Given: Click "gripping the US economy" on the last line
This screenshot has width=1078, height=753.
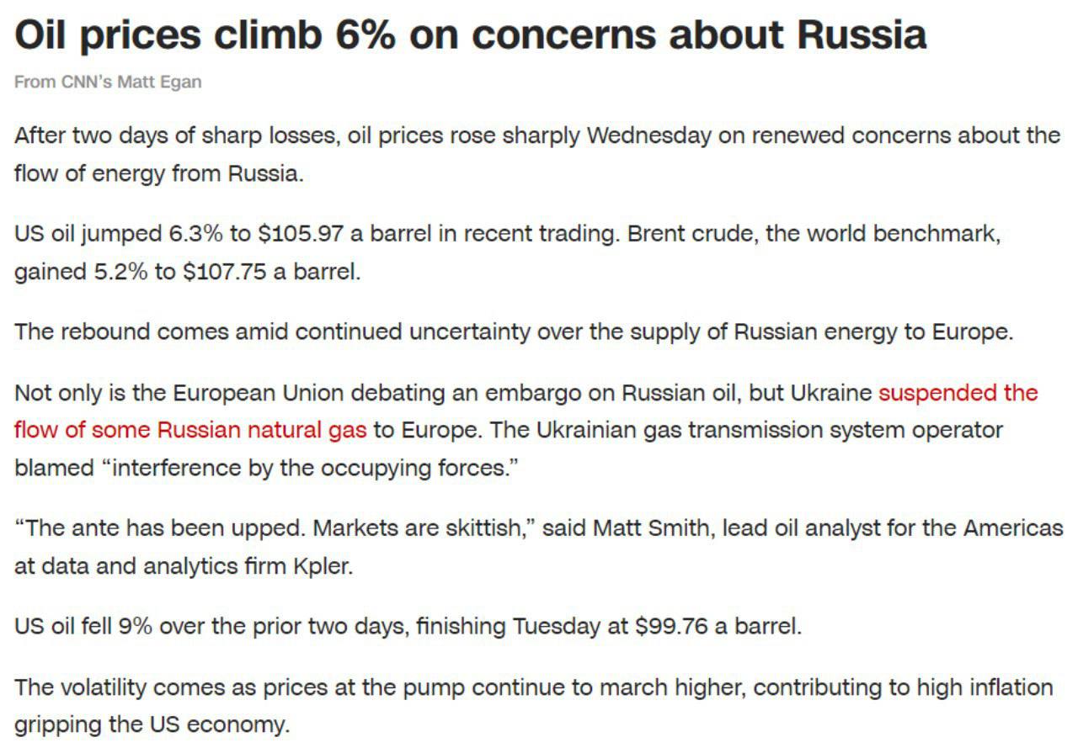Looking at the screenshot, I should (x=151, y=725).
